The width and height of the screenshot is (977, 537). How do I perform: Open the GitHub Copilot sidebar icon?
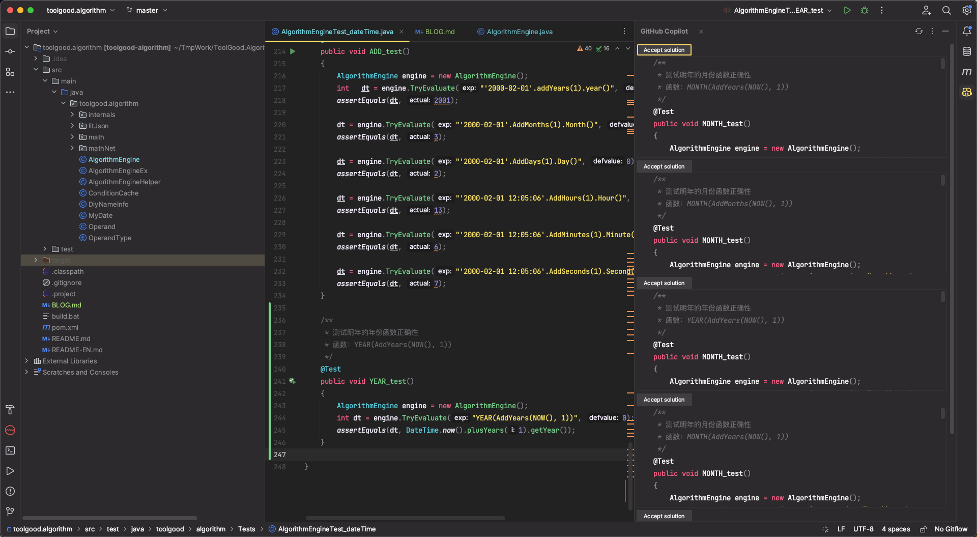tap(967, 92)
